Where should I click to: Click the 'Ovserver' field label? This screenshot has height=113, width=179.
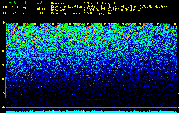click(58, 3)
